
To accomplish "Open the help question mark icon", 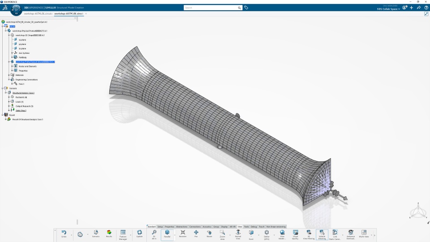I will (x=426, y=8).
